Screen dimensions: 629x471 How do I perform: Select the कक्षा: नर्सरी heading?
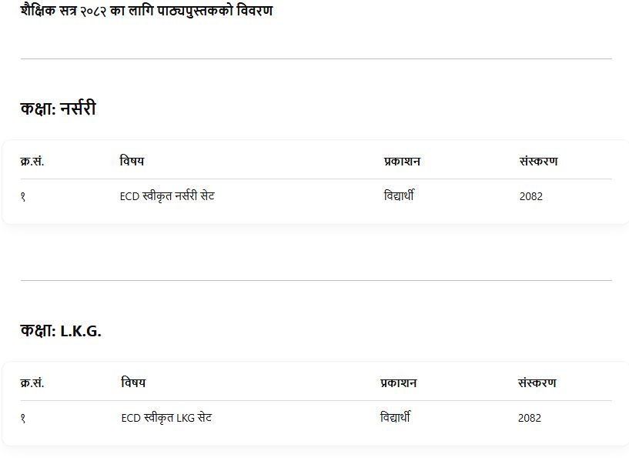(59, 109)
